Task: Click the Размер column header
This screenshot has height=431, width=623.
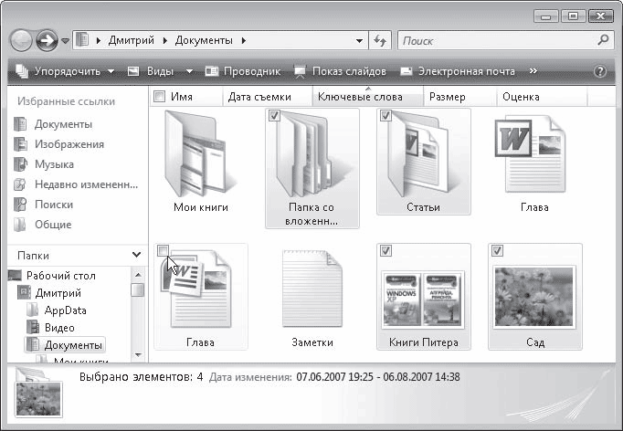Action: pos(448,97)
